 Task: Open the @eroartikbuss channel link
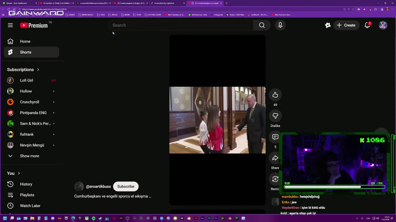click(98, 187)
